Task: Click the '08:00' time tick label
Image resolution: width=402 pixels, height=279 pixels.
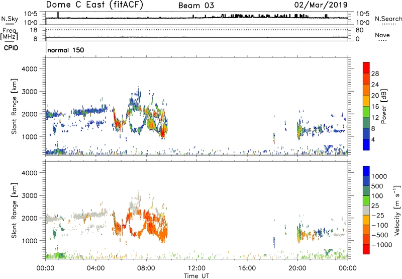Action: click(x=146, y=268)
